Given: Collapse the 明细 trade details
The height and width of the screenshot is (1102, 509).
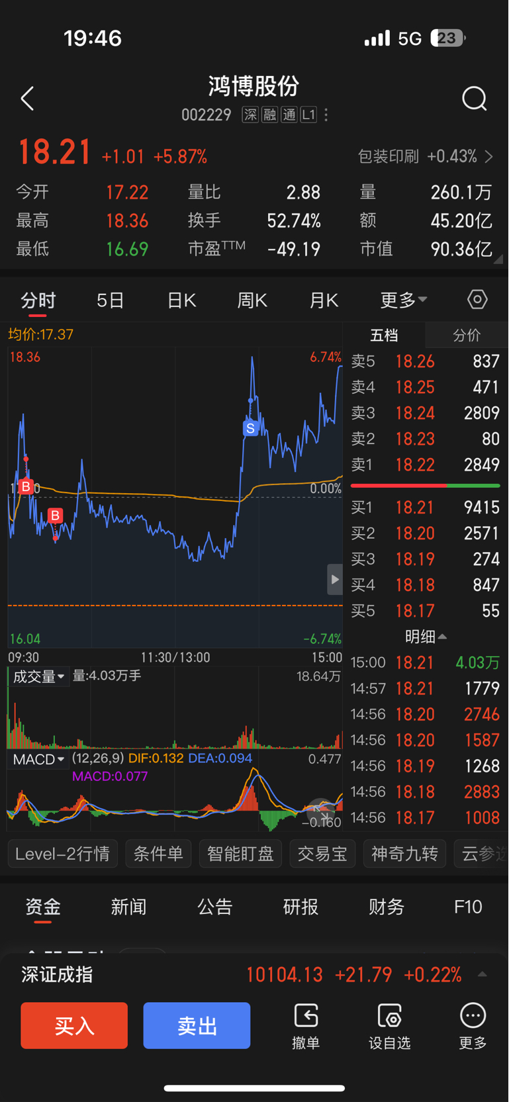Looking at the screenshot, I should (x=425, y=637).
